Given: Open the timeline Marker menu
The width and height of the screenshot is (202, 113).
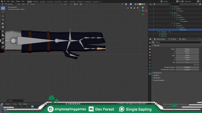Looking at the screenshot, I should point(25,104).
